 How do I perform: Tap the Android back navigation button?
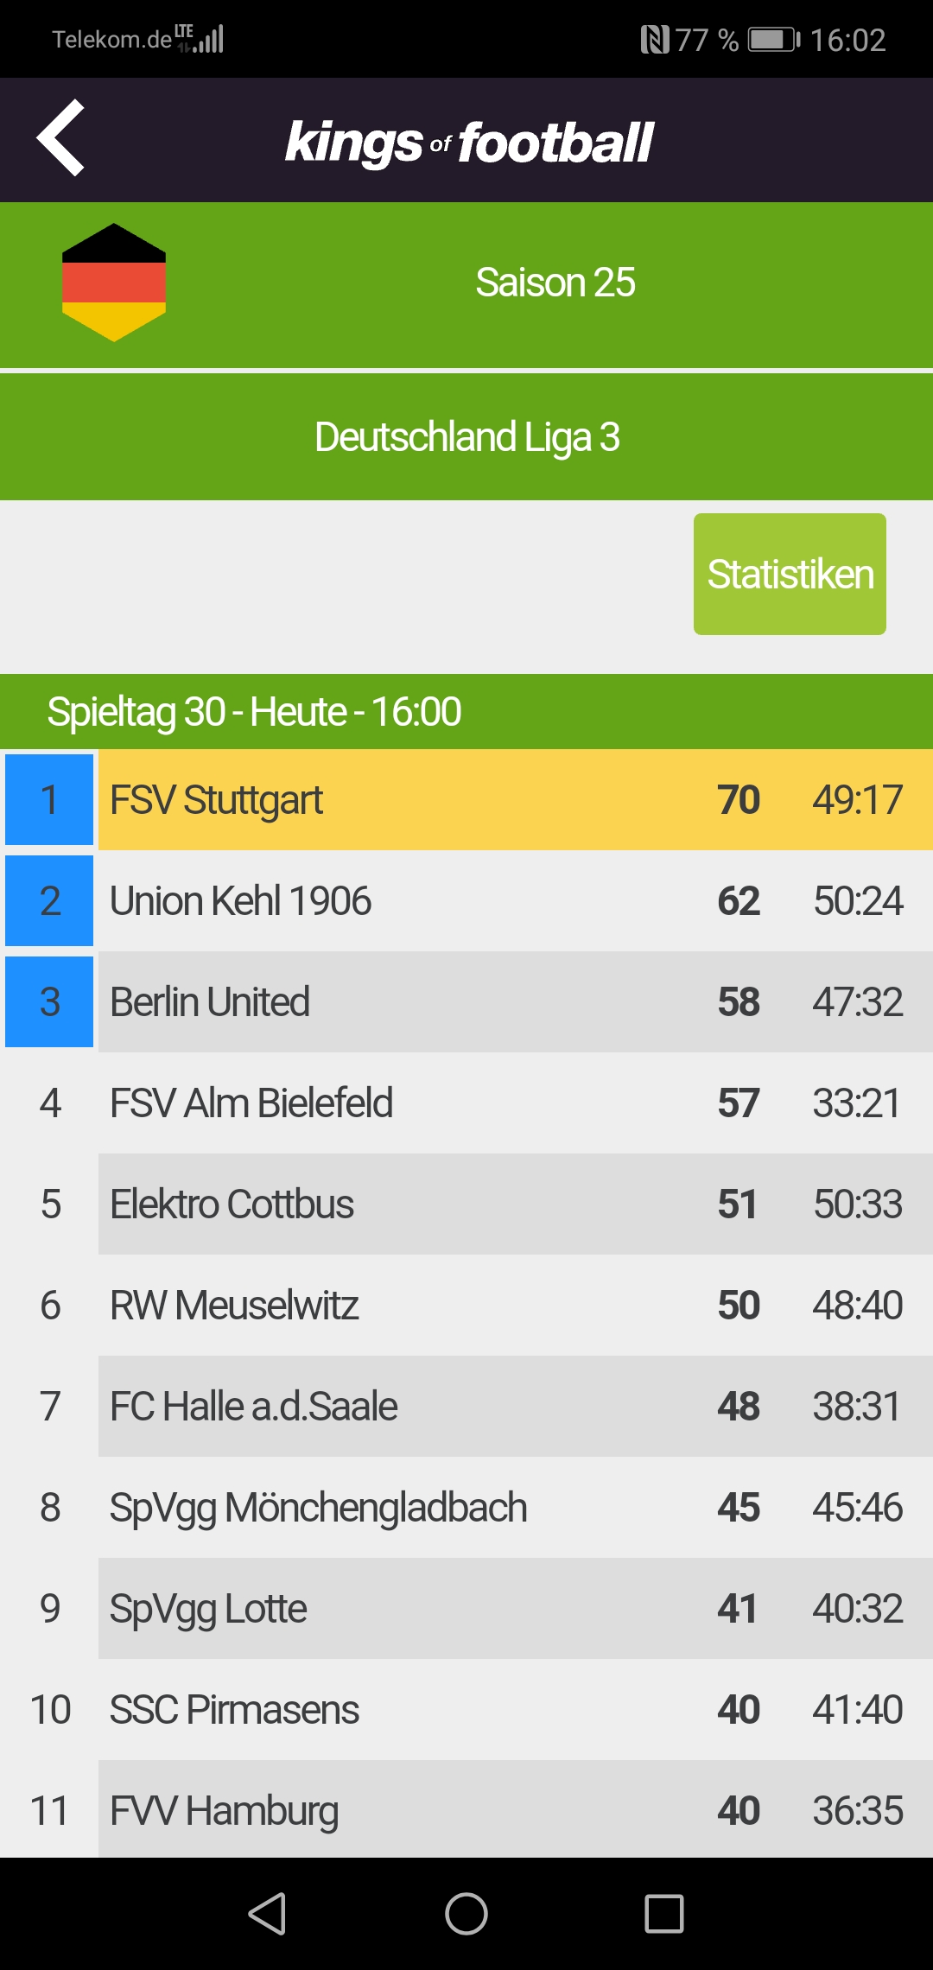coord(267,1914)
